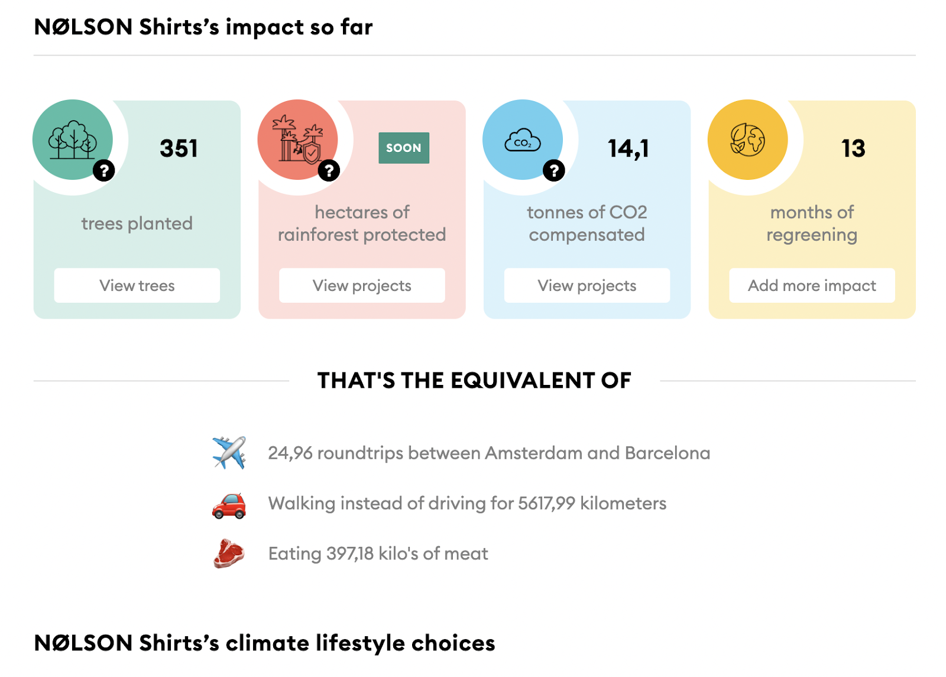Open the help question mark on trees icon
Viewport: 946px width, 677px height.
pos(104,171)
